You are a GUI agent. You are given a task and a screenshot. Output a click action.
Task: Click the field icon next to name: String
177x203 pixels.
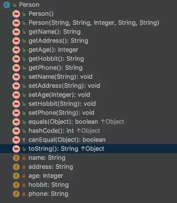[16, 158]
